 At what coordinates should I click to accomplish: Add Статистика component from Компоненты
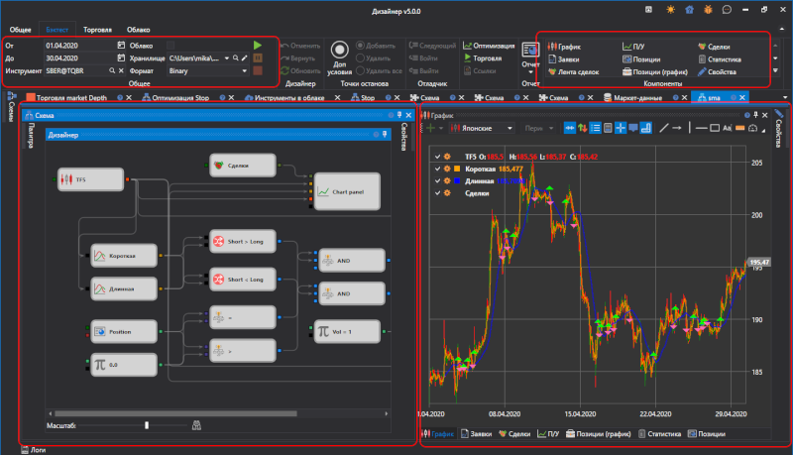720,59
